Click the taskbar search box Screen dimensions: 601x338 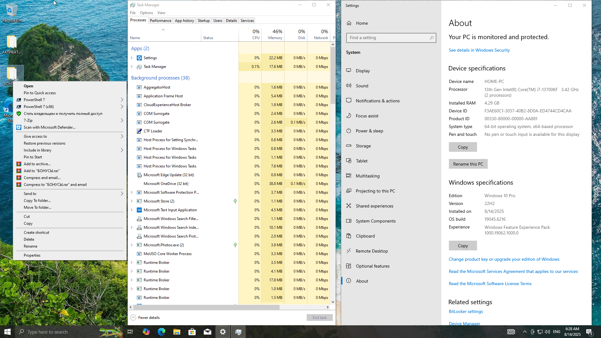tap(69, 332)
